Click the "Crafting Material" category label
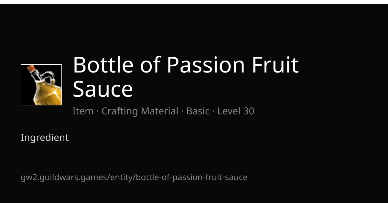388x203 pixels. [140, 111]
